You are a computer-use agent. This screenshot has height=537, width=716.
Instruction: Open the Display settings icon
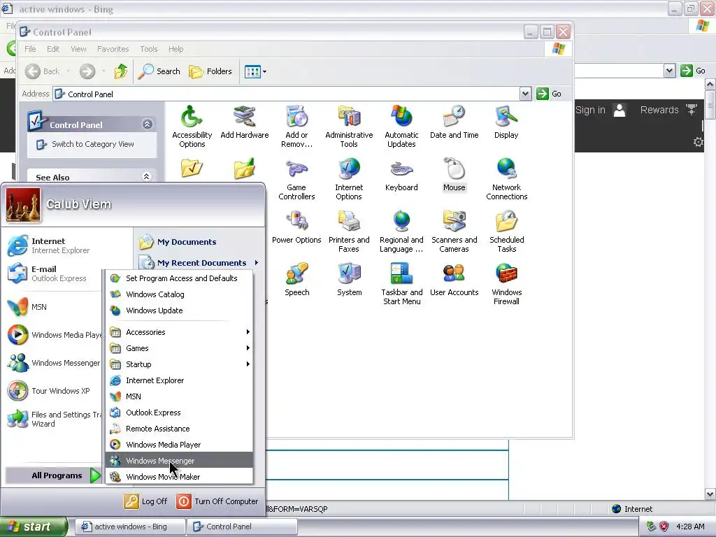point(506,122)
